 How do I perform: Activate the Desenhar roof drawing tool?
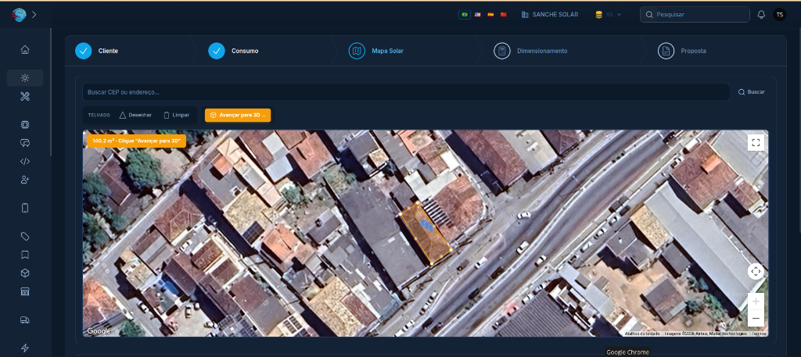pos(135,116)
